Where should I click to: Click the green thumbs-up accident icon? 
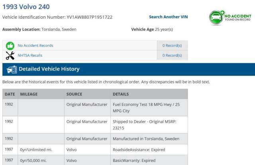[x=10, y=46]
